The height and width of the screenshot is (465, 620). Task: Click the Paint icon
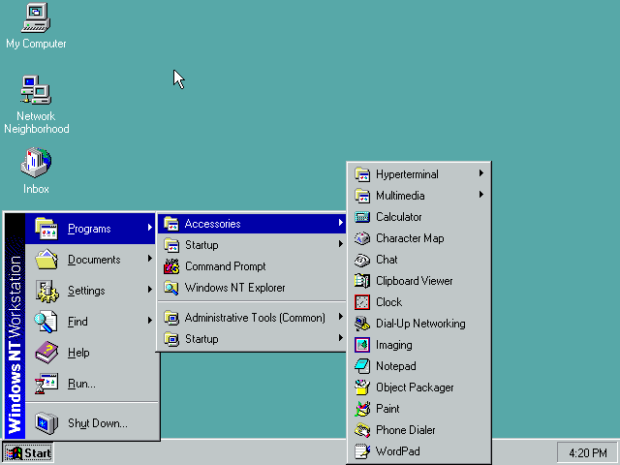click(362, 409)
